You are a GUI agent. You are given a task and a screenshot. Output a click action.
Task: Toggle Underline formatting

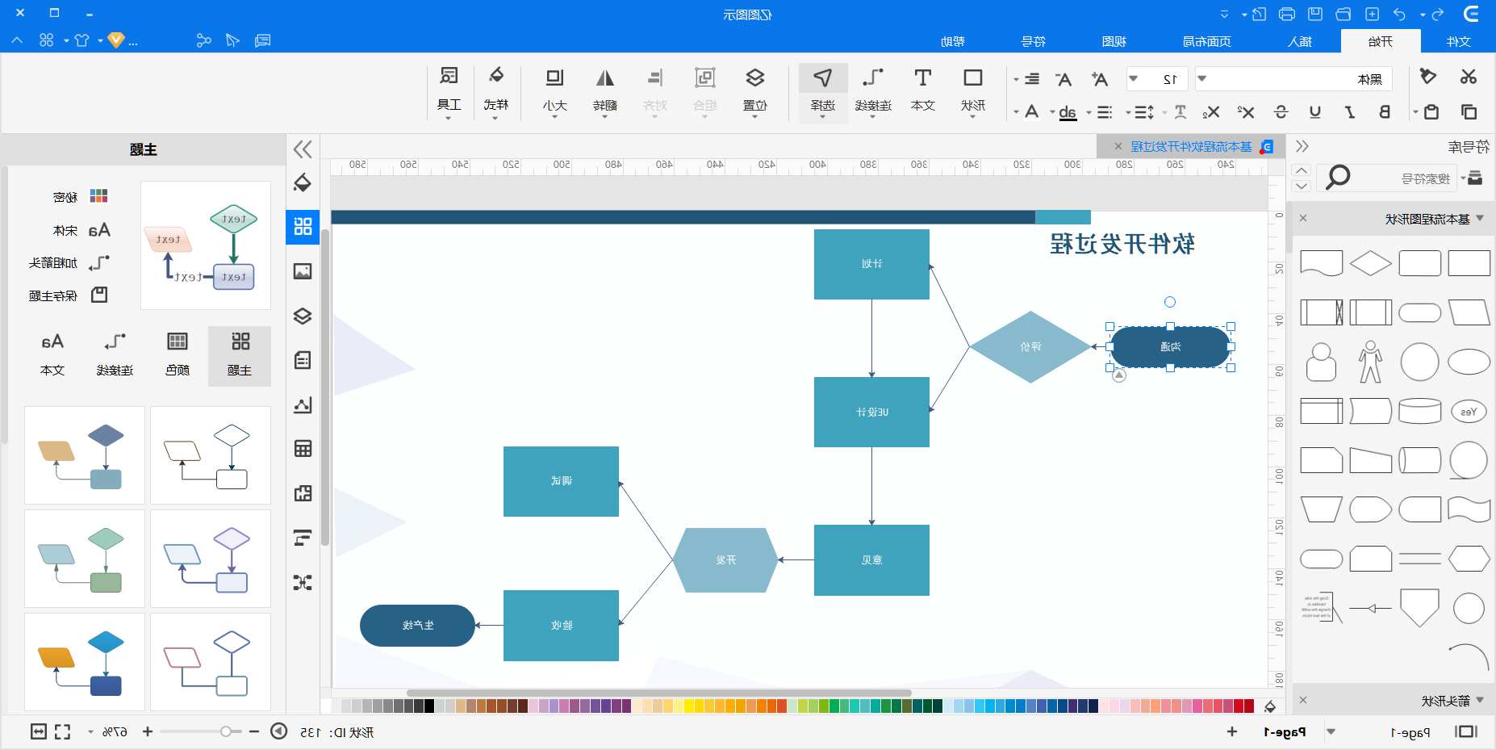pyautogui.click(x=1315, y=111)
